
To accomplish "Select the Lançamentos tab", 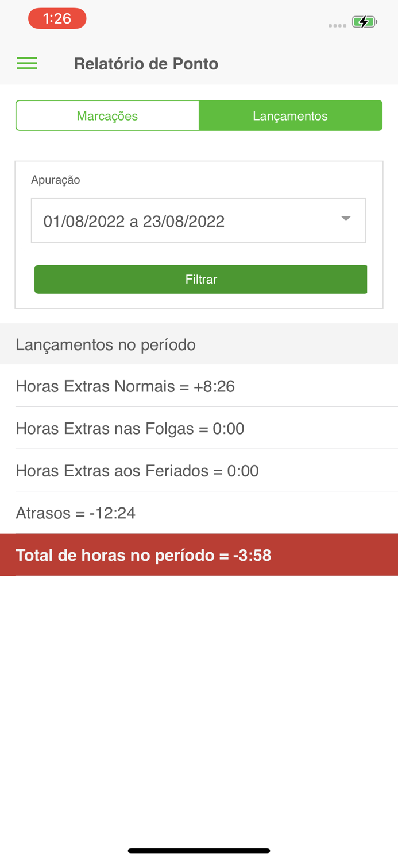I will coord(290,115).
